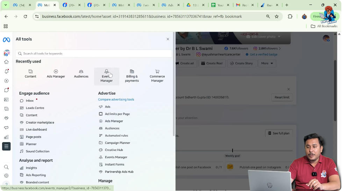Open Campaign Planner
The height and width of the screenshot is (191, 342).
pos(117,143)
